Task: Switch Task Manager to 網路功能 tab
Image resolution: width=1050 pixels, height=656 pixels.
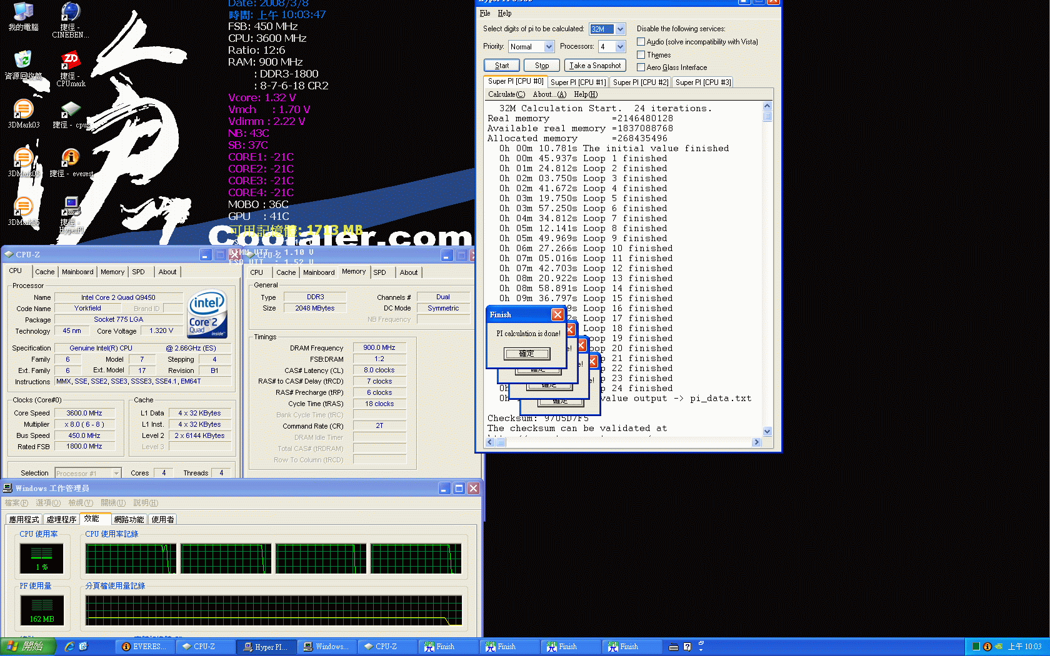Action: [129, 520]
